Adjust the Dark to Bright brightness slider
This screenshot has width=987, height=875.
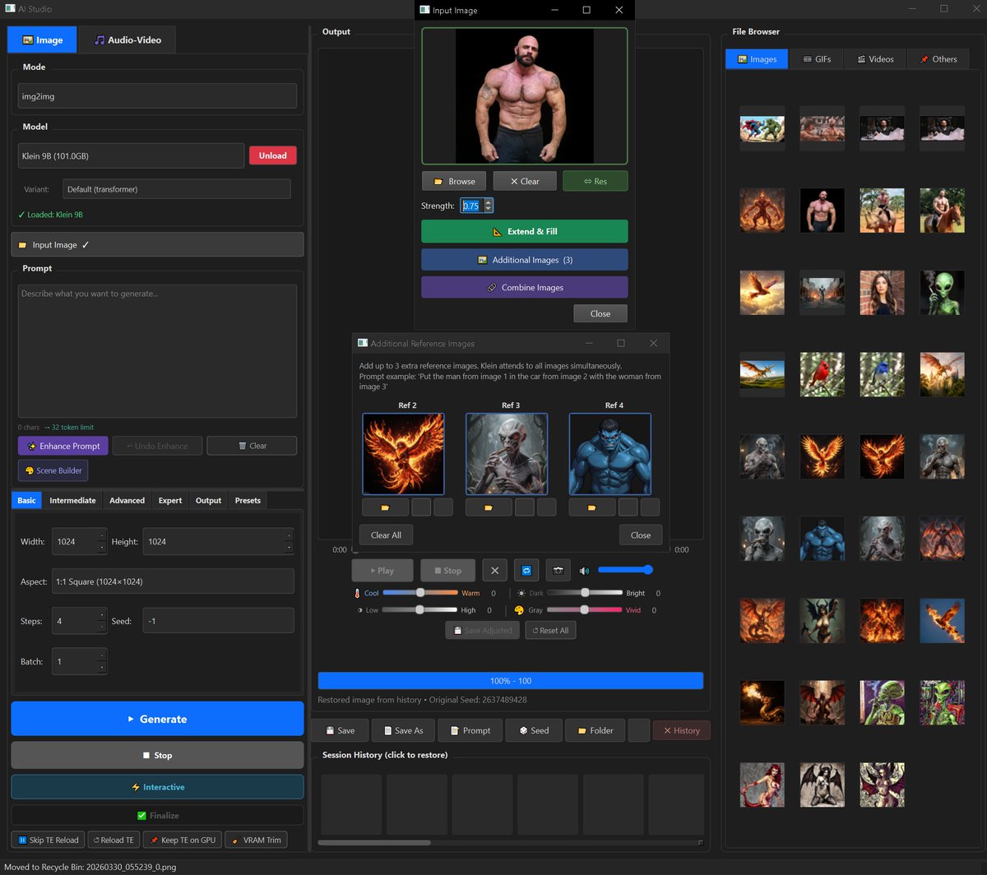585,593
